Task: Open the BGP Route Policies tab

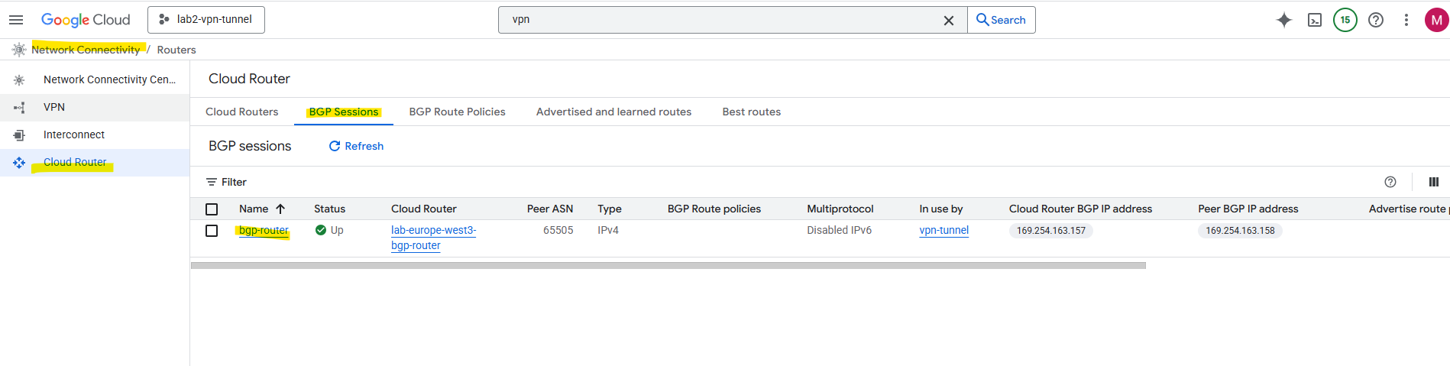Action: 457,112
